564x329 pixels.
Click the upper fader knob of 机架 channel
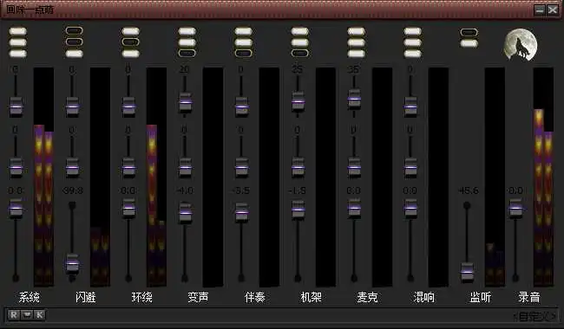[x=298, y=101]
